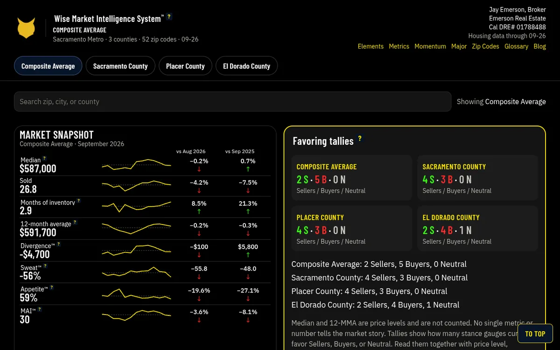Click 'Housing data through 09-26' text

click(x=507, y=36)
